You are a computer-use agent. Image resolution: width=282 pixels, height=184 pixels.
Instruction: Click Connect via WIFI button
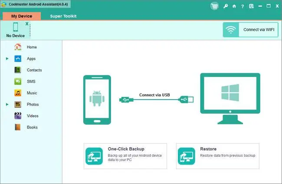[x=250, y=29]
